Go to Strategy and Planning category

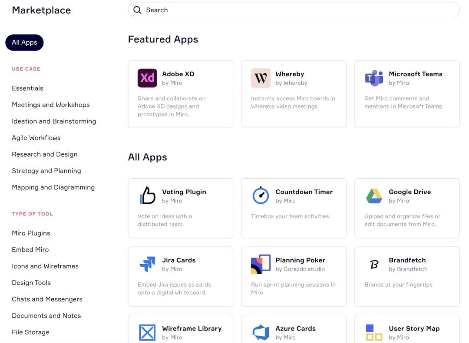click(x=46, y=171)
